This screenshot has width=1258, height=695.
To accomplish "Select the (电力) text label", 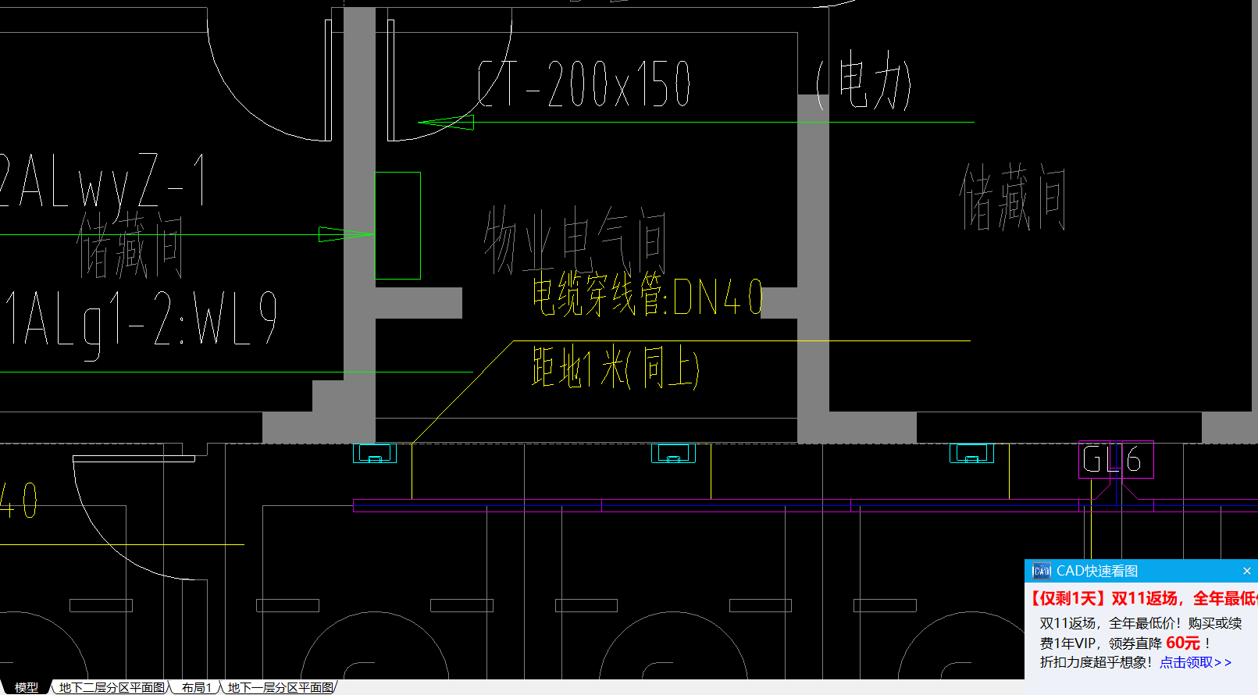I will (x=864, y=80).
